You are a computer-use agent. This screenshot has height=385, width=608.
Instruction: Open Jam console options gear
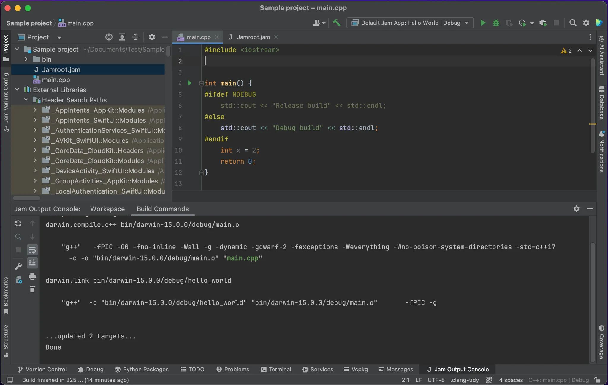click(577, 209)
